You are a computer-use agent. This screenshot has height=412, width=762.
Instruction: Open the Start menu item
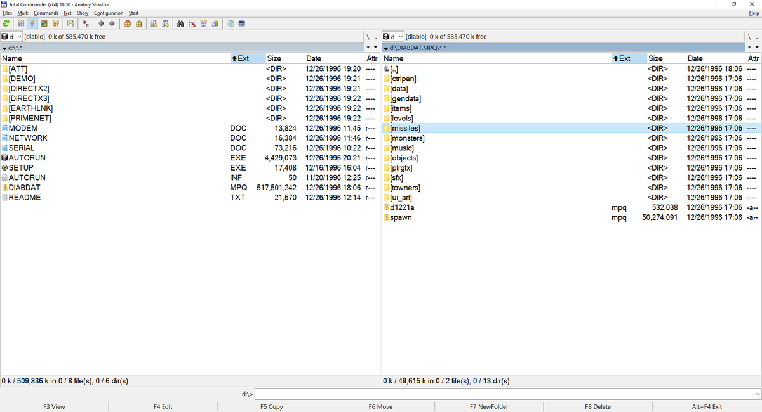133,13
